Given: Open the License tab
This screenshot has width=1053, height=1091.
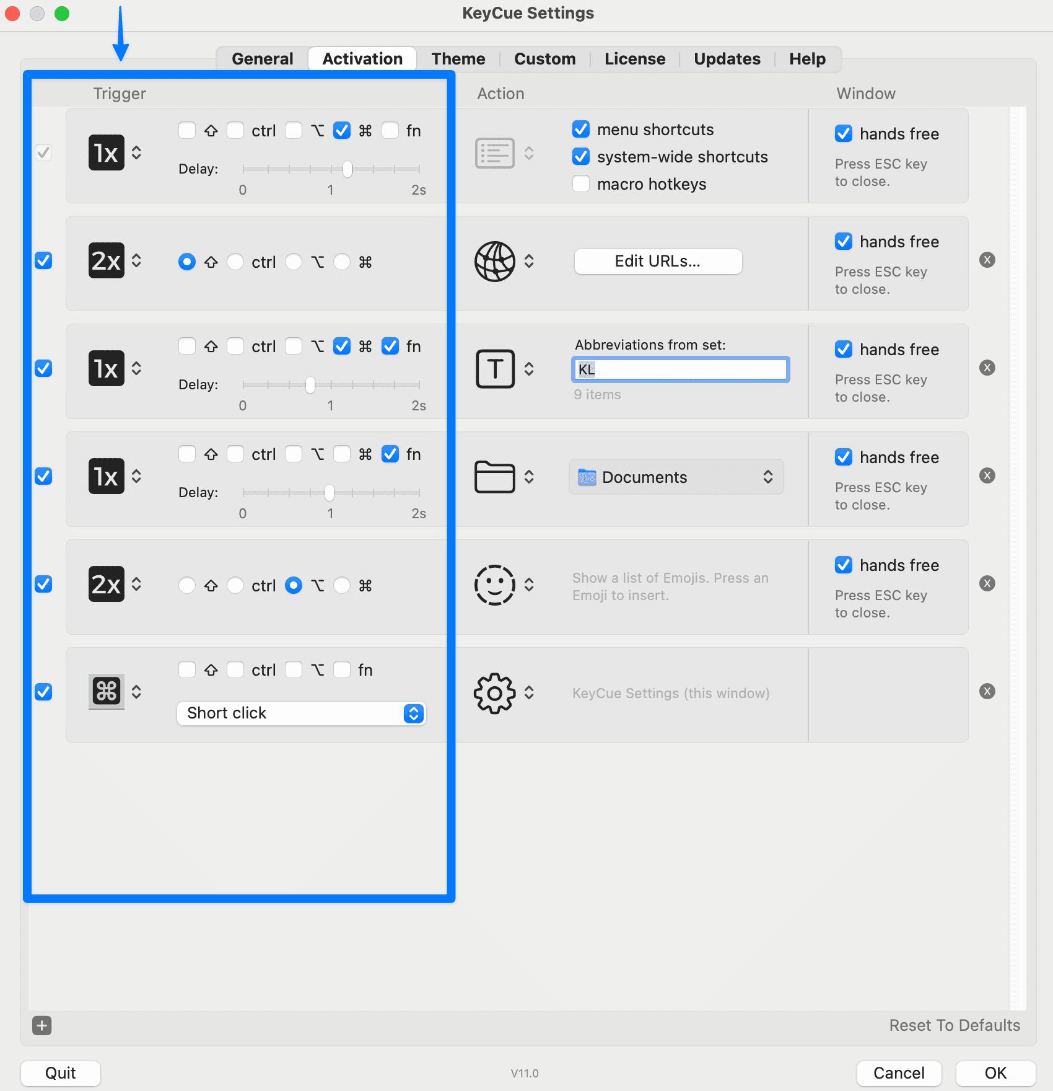Looking at the screenshot, I should tap(635, 59).
